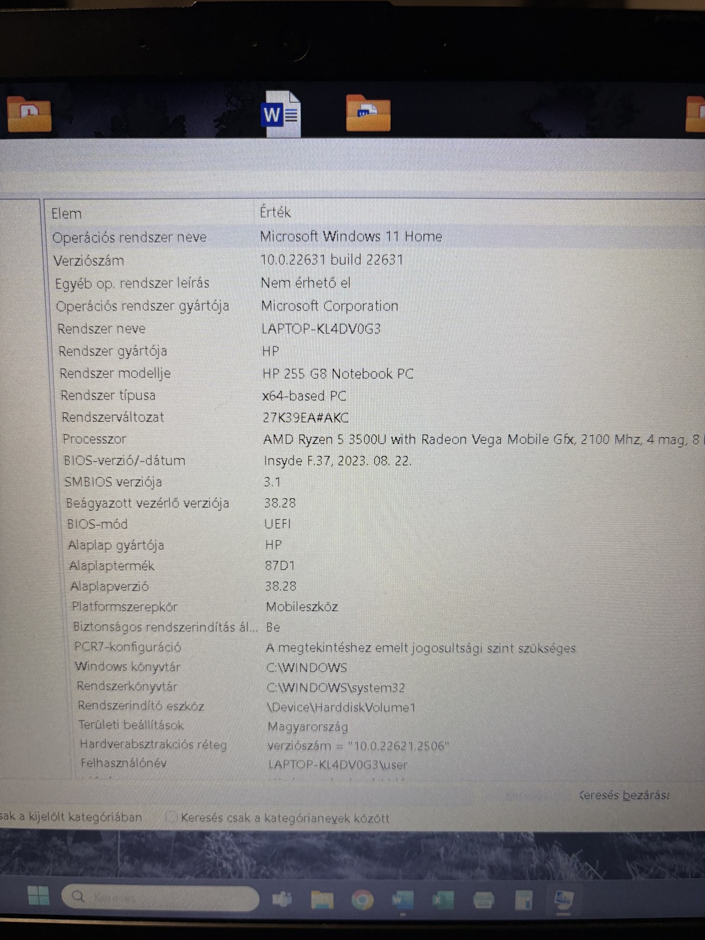Click the value '\Device\HarddiskVolume1'
Image resolution: width=705 pixels, height=940 pixels.
[x=341, y=707]
